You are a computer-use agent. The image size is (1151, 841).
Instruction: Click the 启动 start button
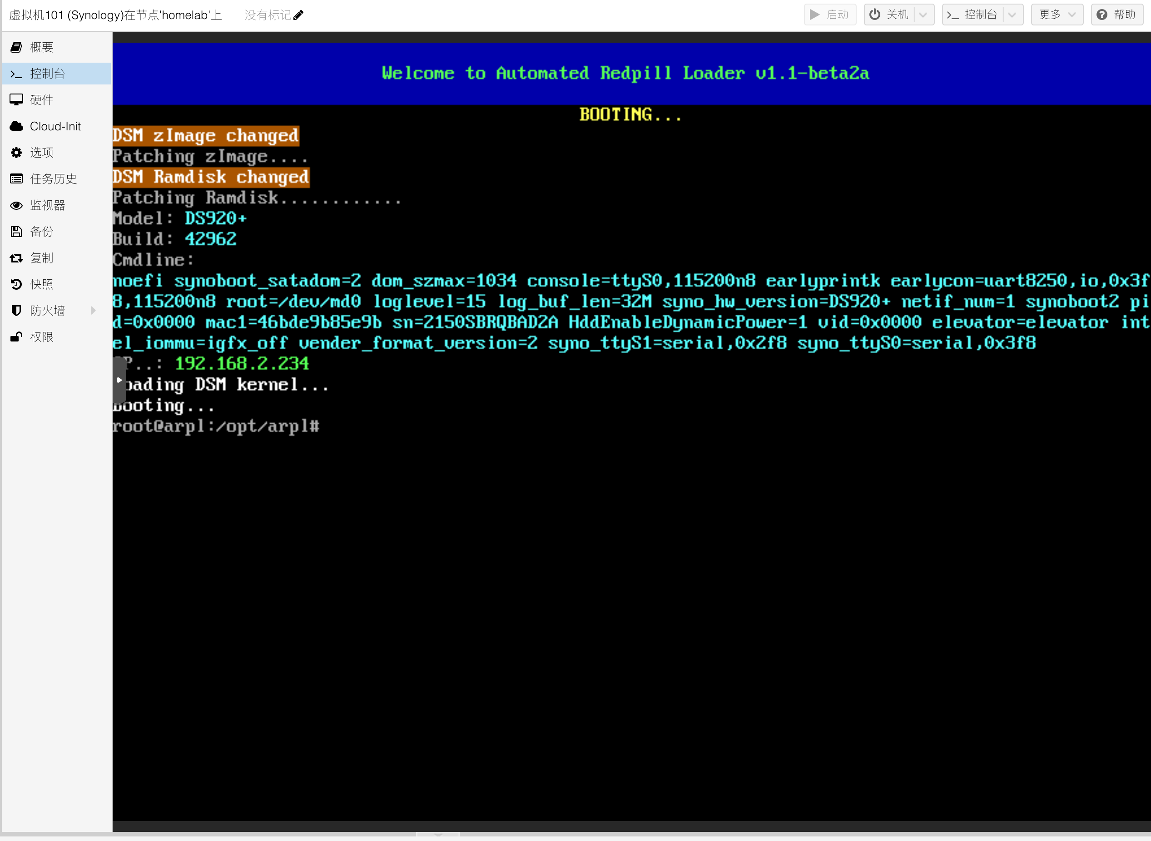830,15
